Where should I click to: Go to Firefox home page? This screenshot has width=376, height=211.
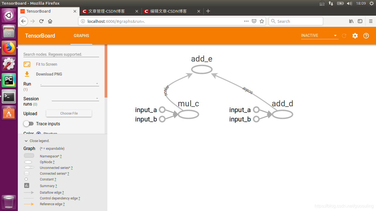coord(50,21)
